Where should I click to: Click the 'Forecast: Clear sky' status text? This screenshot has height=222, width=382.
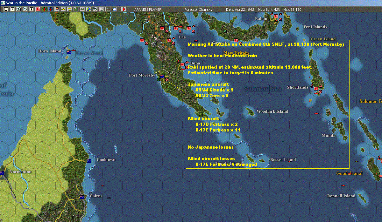(198, 10)
